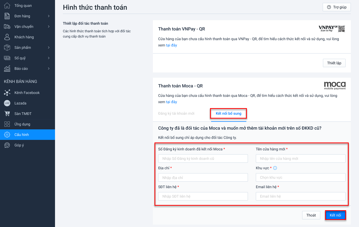This screenshot has width=359, height=227.
Task: Click the Lazada LAZ icon
Action: pyautogui.click(x=7, y=103)
